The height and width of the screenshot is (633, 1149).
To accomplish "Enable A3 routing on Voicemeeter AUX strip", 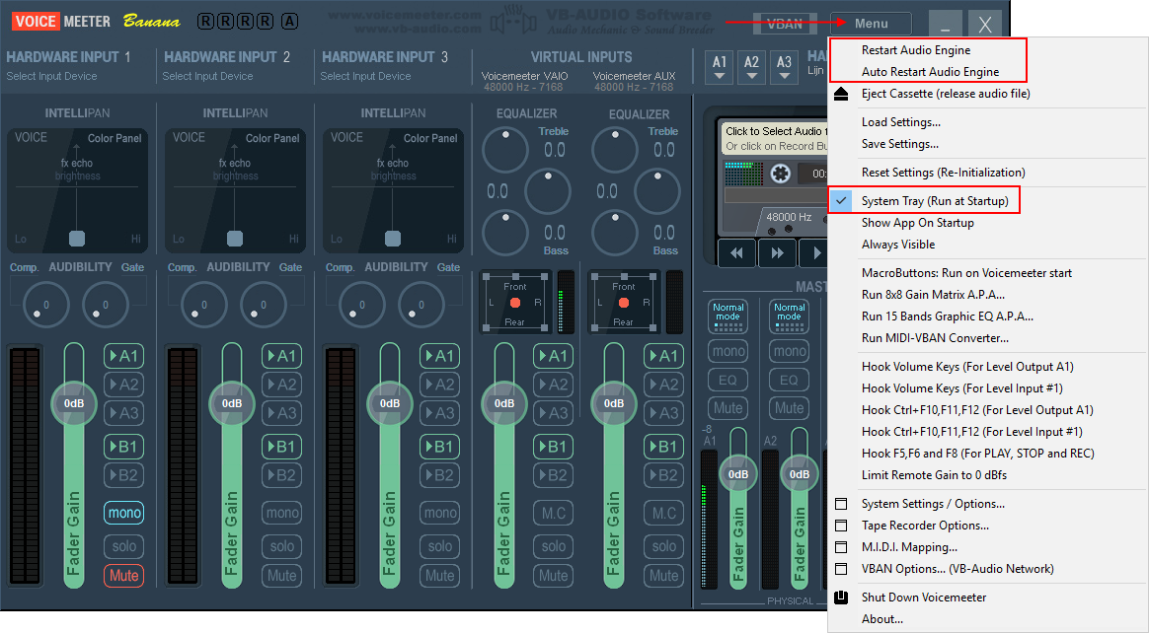I will pyautogui.click(x=664, y=413).
